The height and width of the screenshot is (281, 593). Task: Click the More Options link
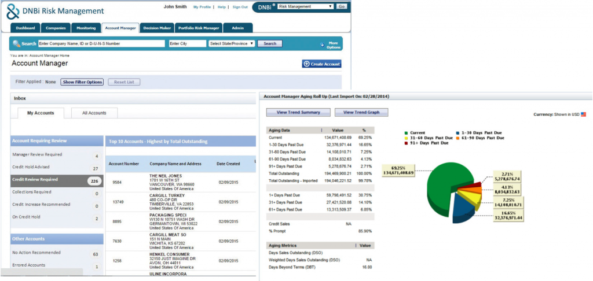coord(333,45)
